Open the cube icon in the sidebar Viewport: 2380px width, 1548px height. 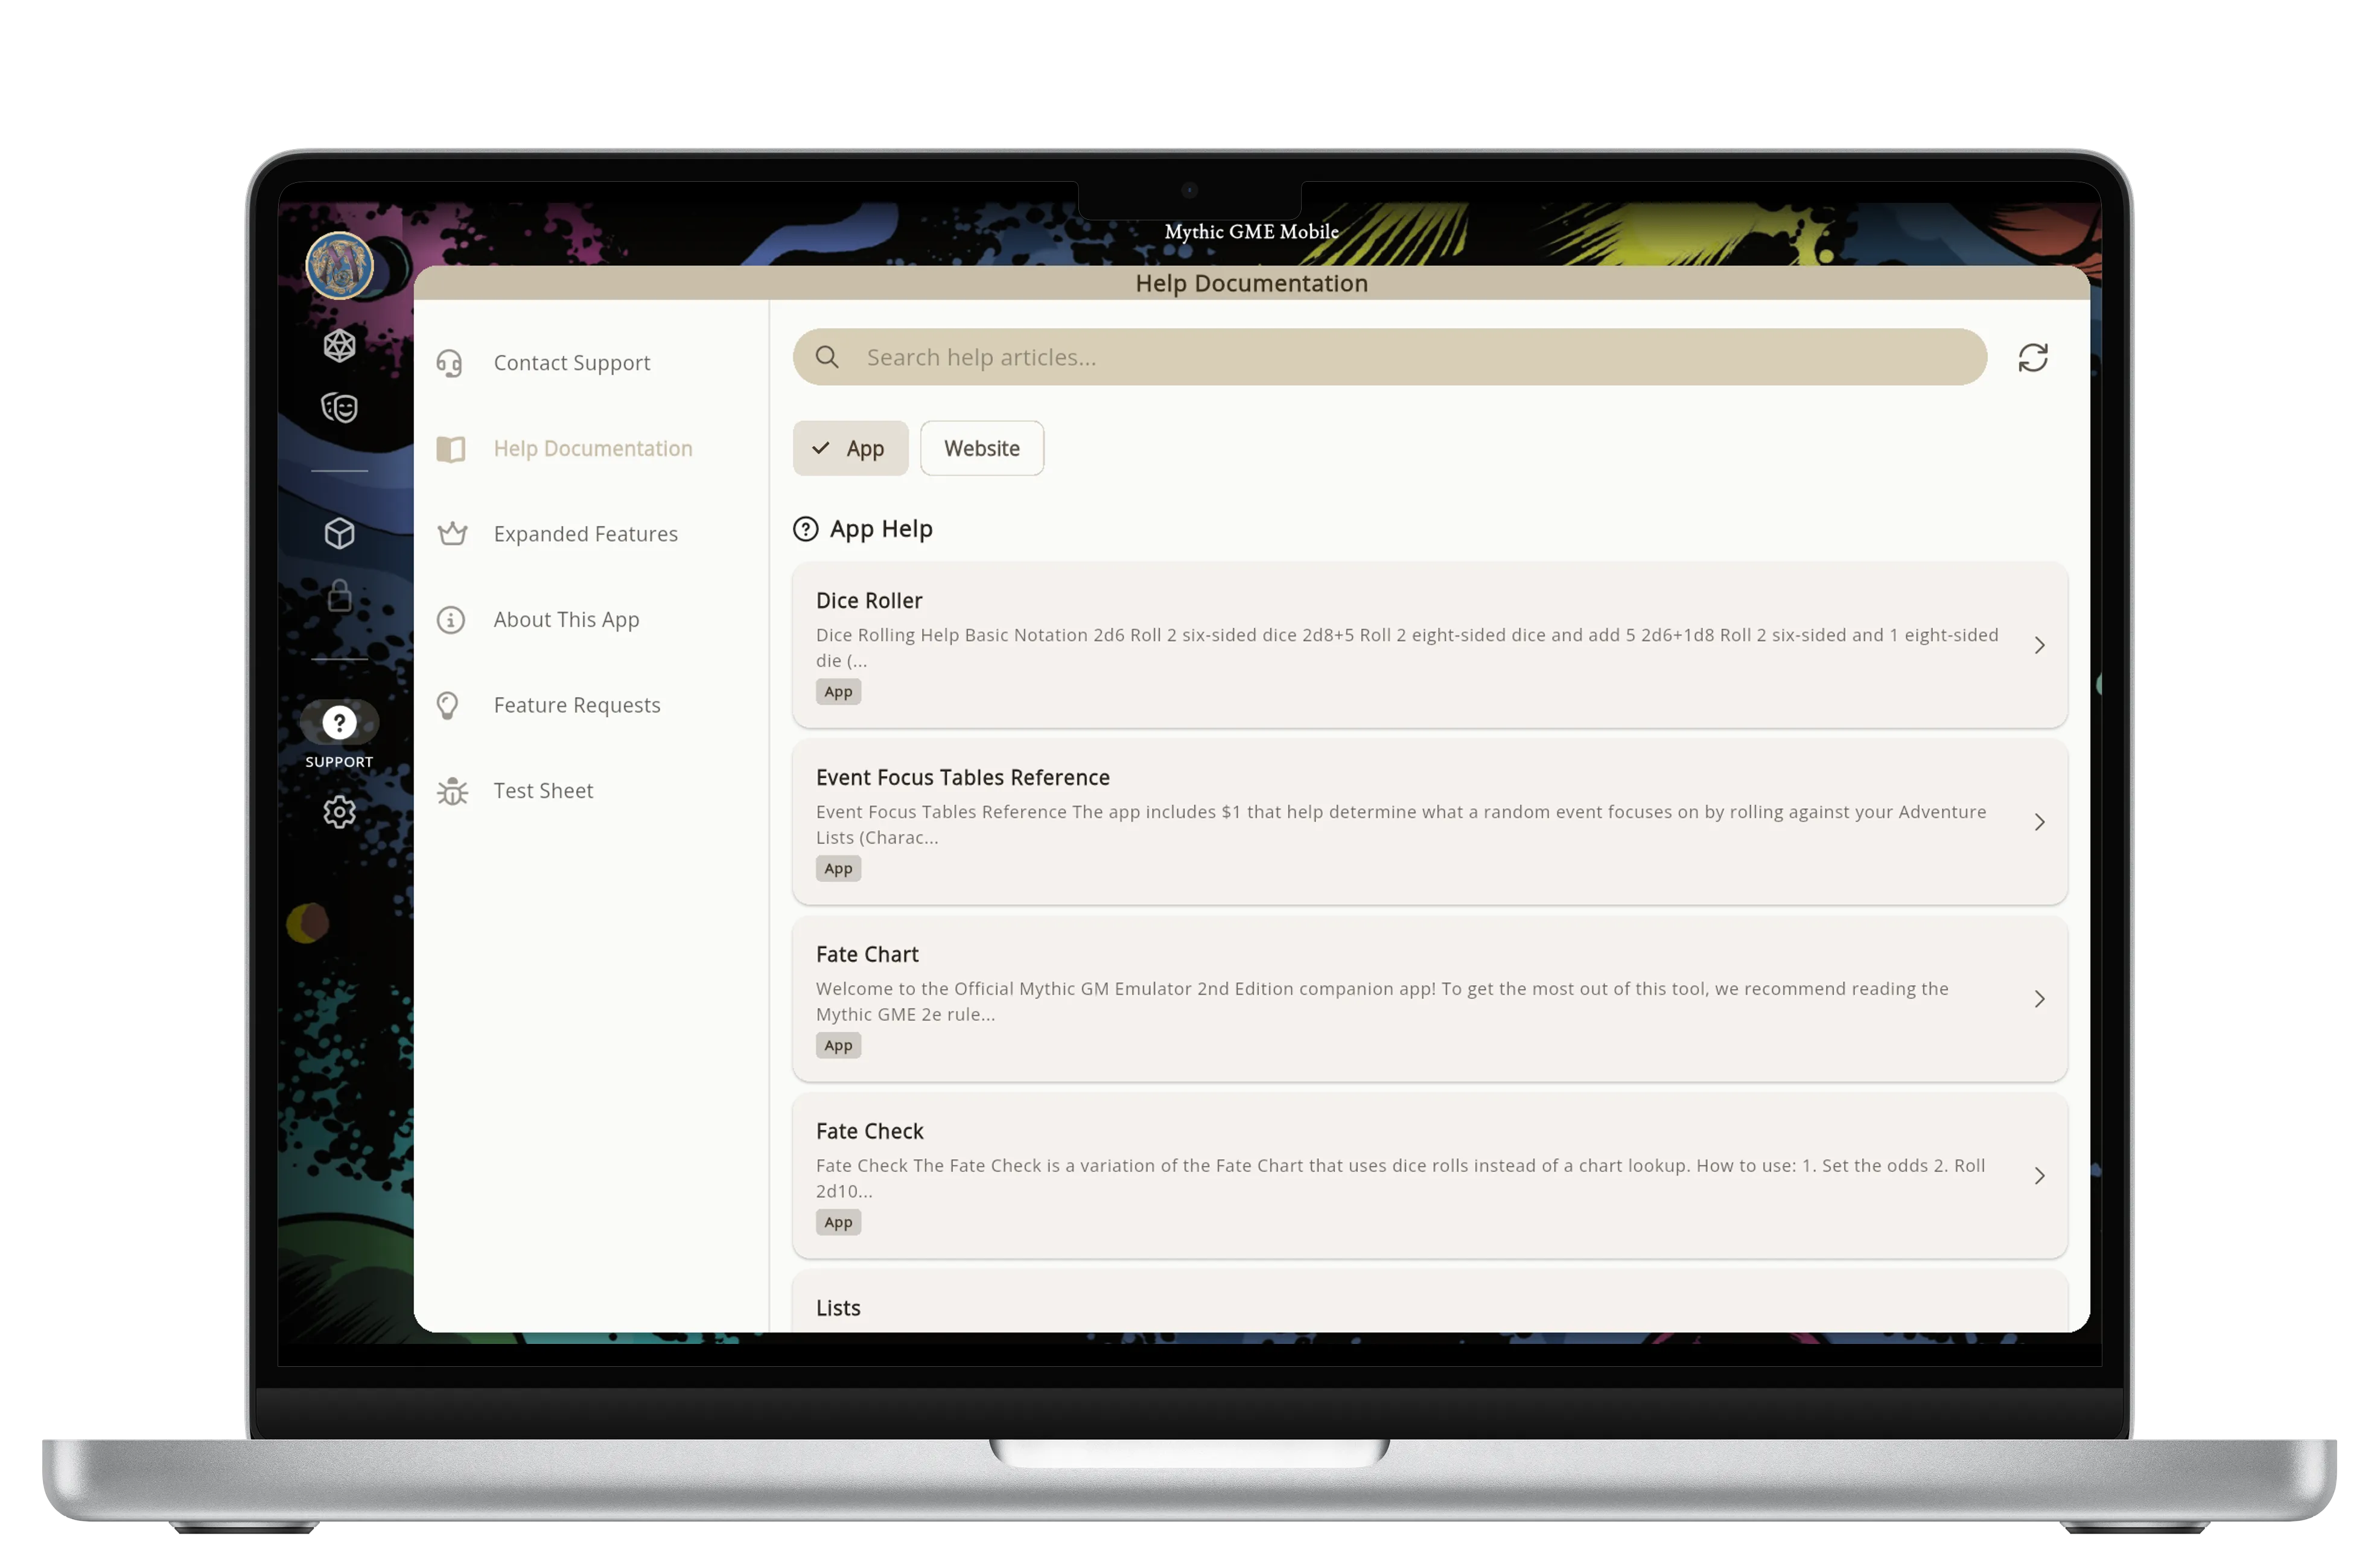coord(339,534)
